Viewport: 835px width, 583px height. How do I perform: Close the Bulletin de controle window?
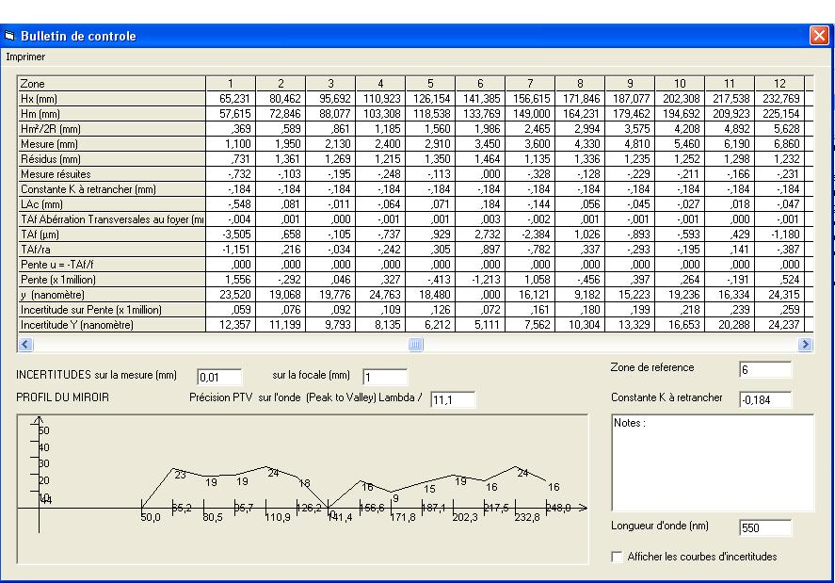(818, 36)
